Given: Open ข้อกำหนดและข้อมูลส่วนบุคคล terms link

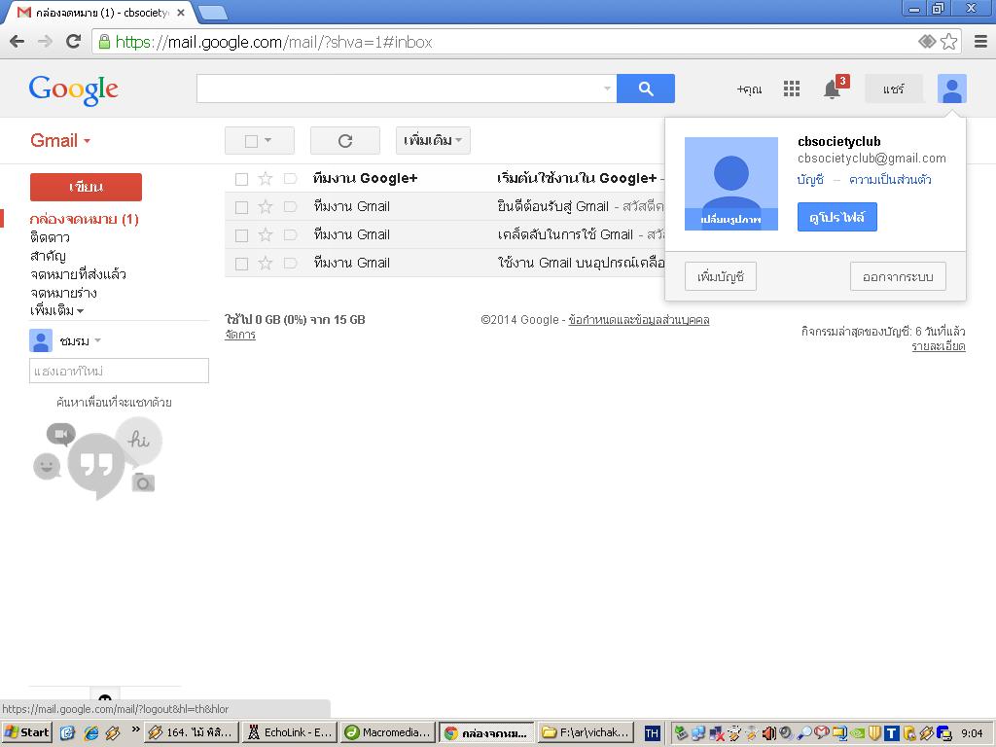Looking at the screenshot, I should click(x=638, y=320).
